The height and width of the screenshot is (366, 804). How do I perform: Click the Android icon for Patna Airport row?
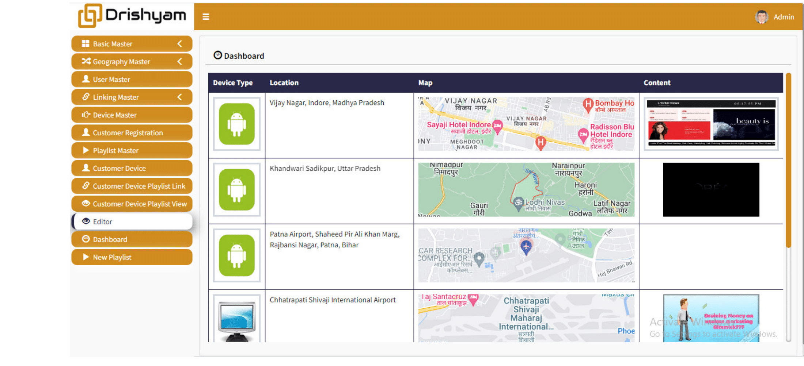tap(237, 255)
